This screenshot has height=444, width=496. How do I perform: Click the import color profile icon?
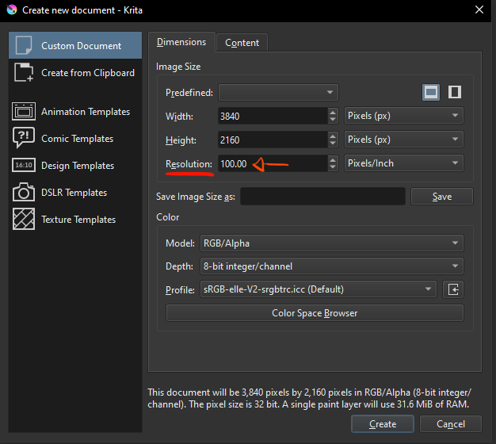453,289
